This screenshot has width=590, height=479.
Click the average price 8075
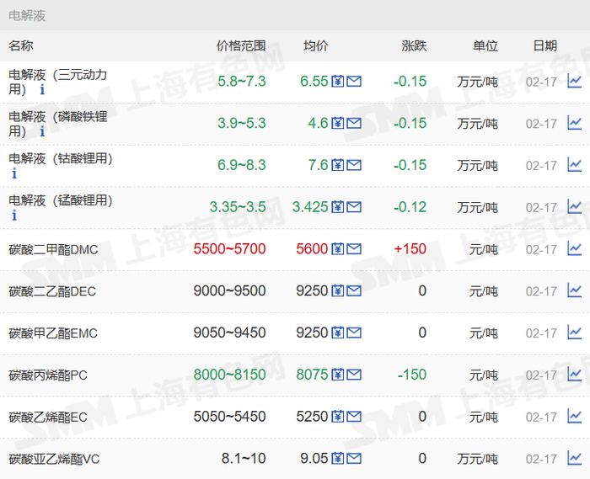(312, 375)
